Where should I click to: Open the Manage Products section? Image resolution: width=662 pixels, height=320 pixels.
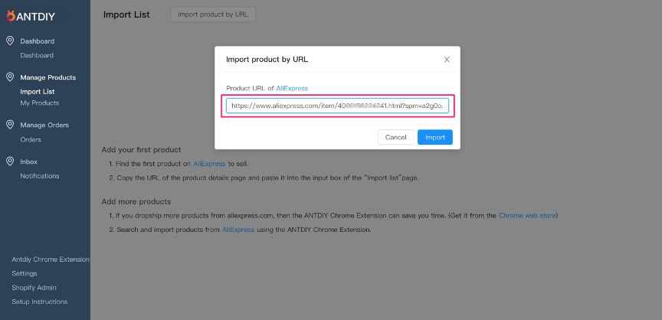pos(48,77)
